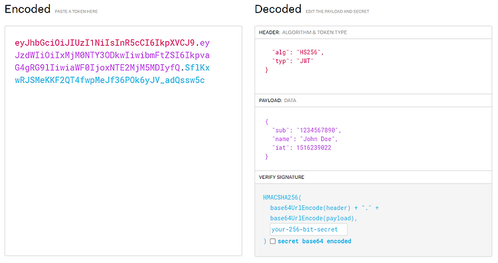Click the "sub": "1234567890" payload line

pyautogui.click(x=307, y=131)
